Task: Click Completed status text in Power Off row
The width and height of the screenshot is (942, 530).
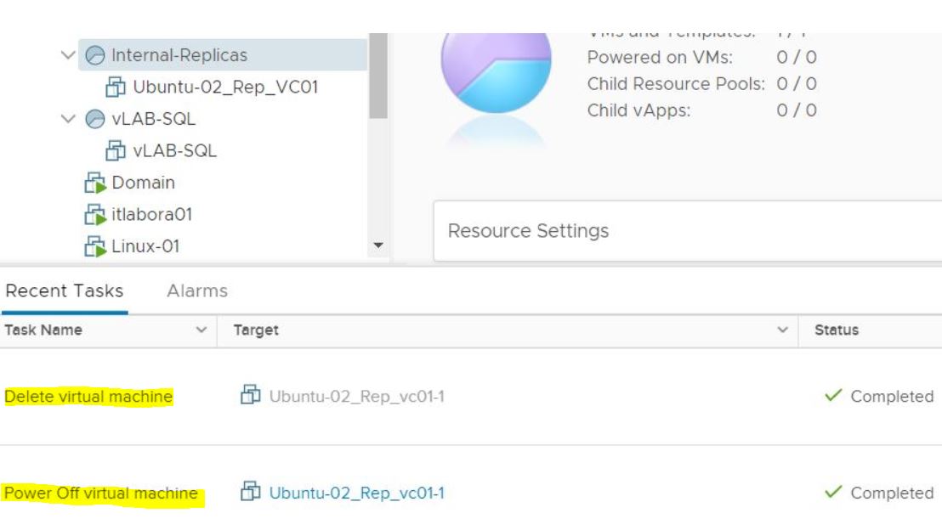Action: coord(892,493)
